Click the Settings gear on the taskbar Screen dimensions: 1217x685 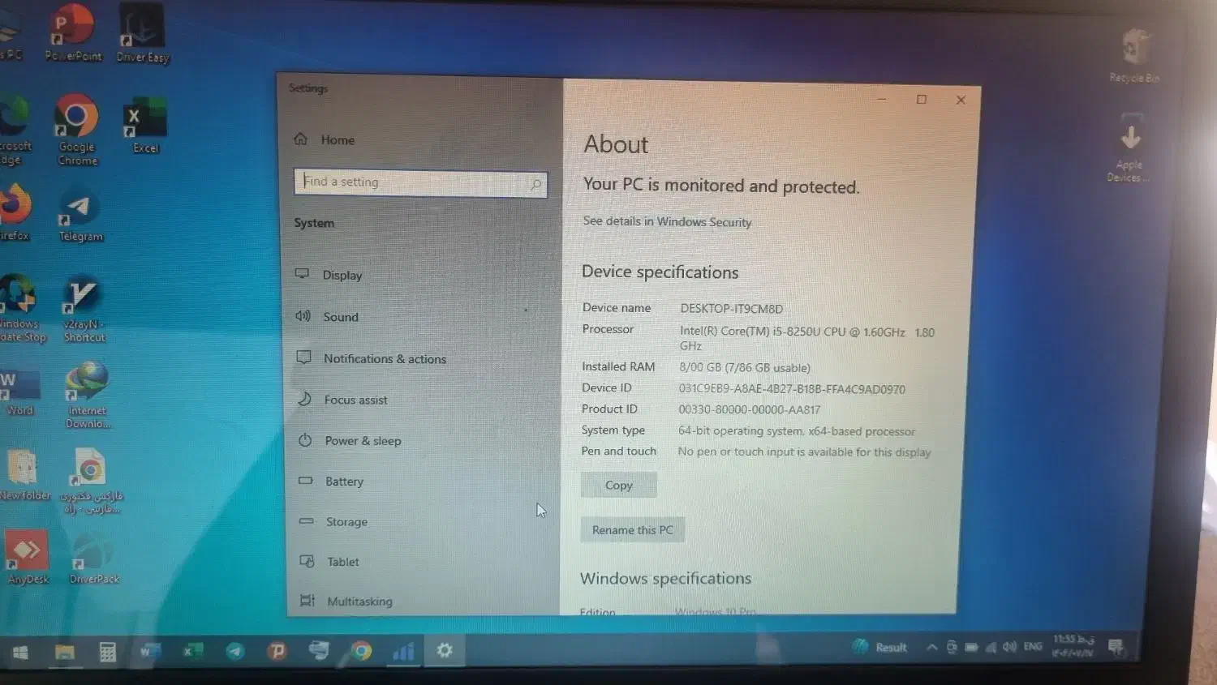pyautogui.click(x=445, y=650)
